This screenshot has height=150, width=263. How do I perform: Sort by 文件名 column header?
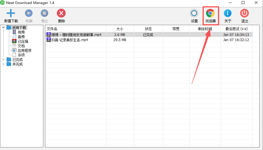pos(76,29)
